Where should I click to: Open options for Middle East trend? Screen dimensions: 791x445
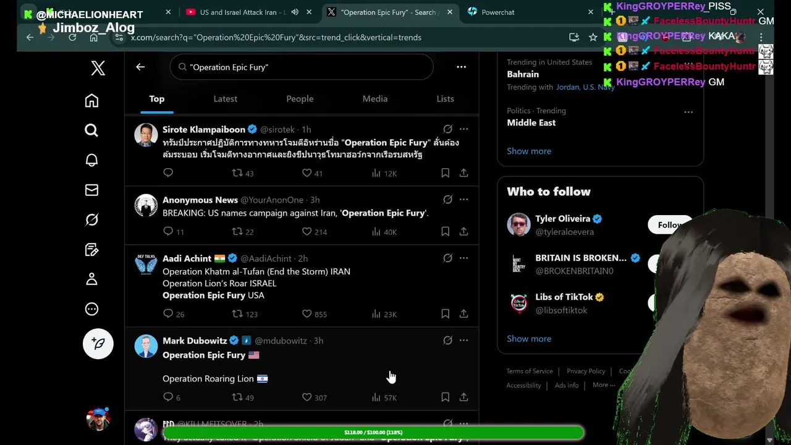(x=688, y=112)
